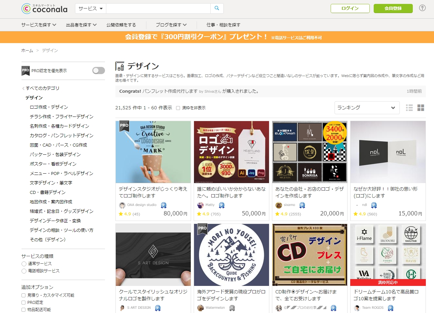Screen dimensions: 434x313
Task: Switch to list view layout
Action: [409, 108]
